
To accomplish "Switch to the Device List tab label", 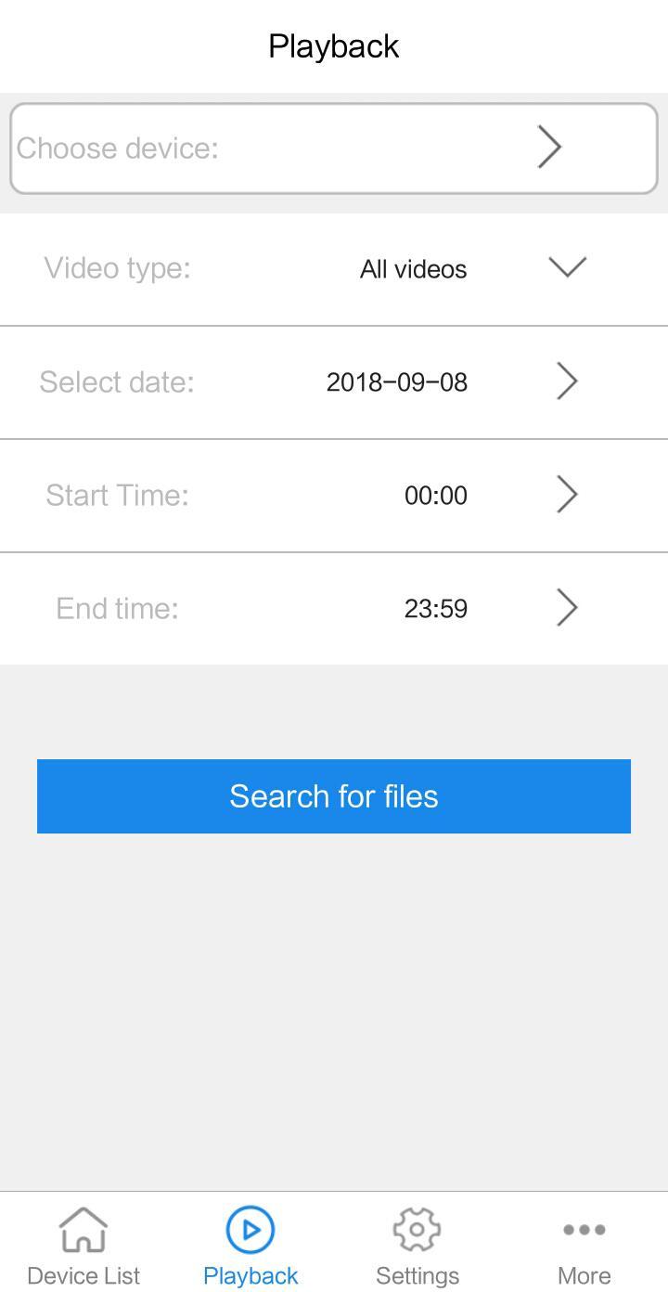I will pos(83,1275).
